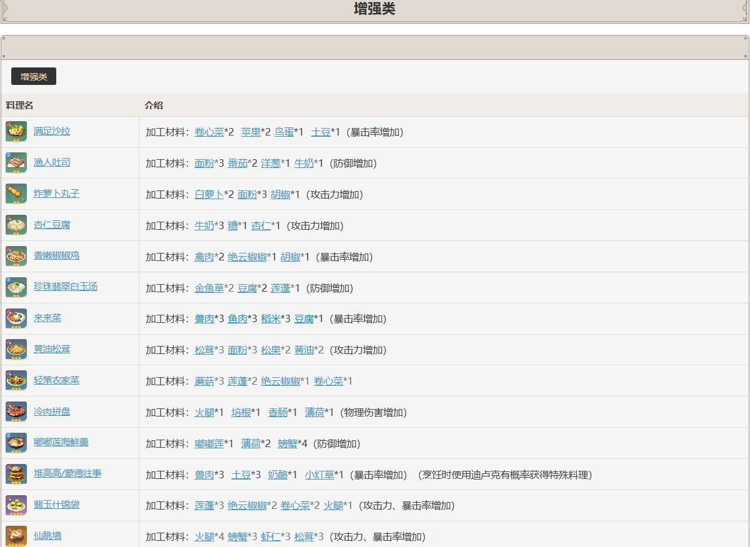Open the 螃蟹 link in 仙跳墙 row

[x=238, y=536]
